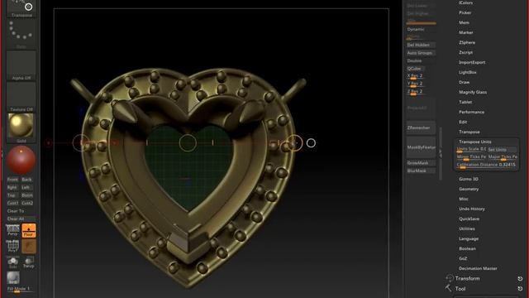Adjust the Z Res slider
This screenshot has width=529, height=298.
(x=415, y=92)
